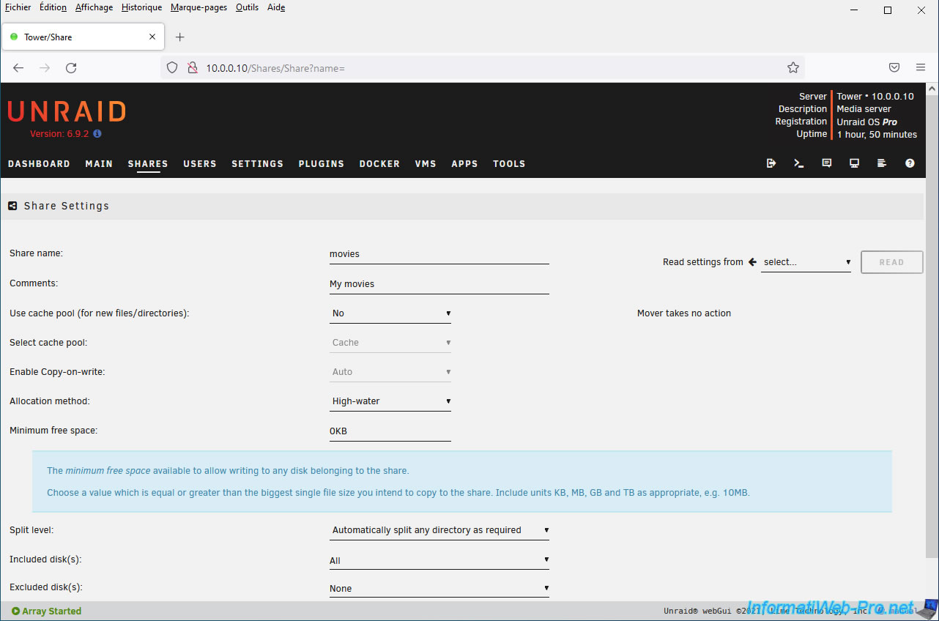
Task: Switch to the Docker tab
Action: coord(379,164)
